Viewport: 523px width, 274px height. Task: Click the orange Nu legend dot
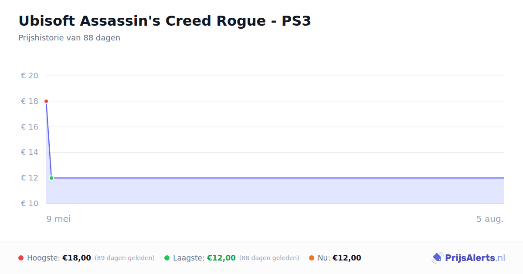click(312, 258)
